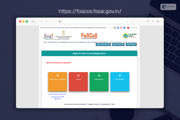Click hamburger icon on General tile
180x120 pixels.
[78, 75]
